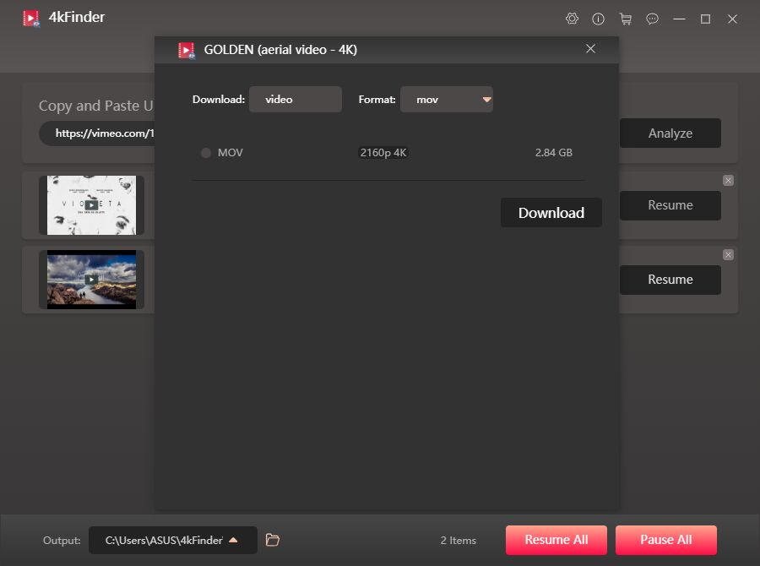Click the info icon in title bar

pos(599,19)
